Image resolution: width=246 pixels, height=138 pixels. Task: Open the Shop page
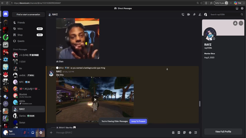(28, 35)
